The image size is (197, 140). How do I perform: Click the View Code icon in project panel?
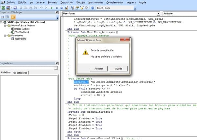click(2, 17)
